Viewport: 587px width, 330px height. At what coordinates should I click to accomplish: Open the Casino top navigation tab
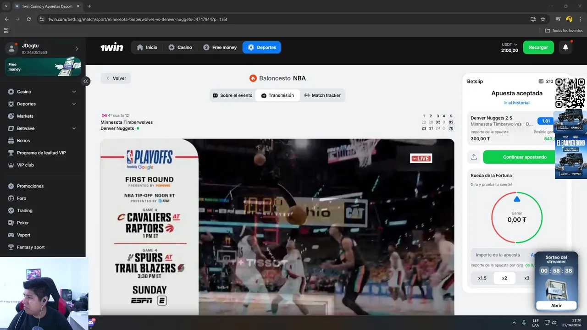point(180,47)
